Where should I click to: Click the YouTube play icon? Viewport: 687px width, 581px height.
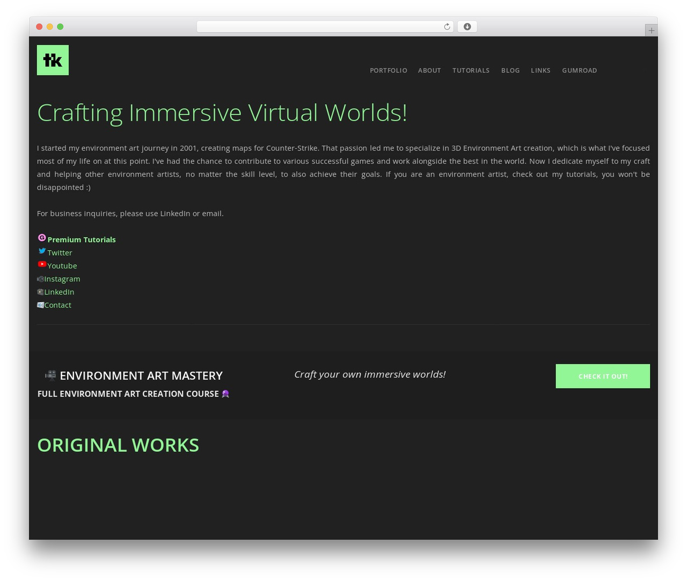42,264
